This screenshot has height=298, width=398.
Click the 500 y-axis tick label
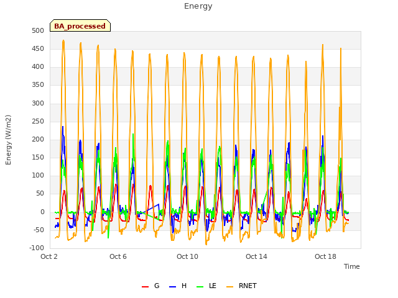(x=38, y=30)
